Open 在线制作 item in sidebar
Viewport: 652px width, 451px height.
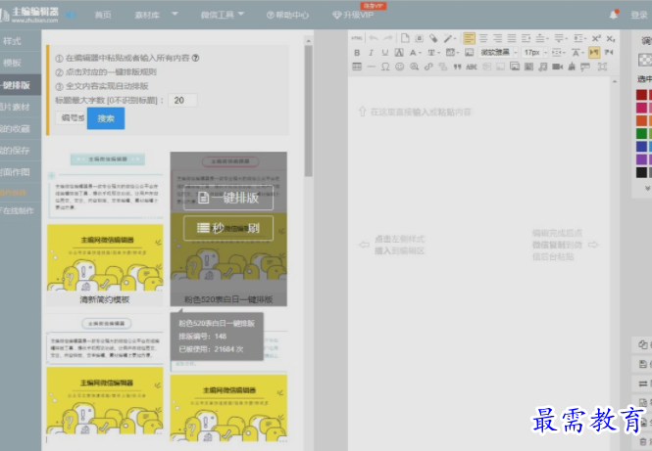click(x=17, y=210)
